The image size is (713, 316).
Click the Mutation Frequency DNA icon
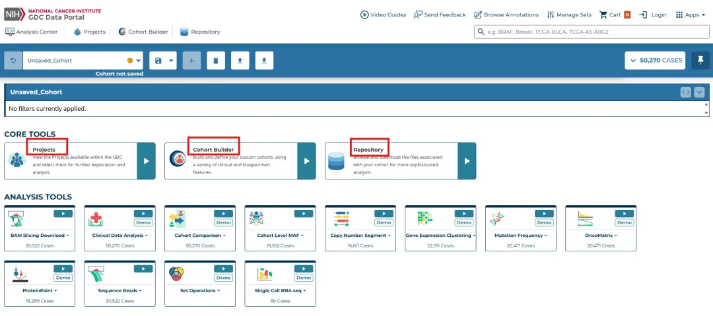(x=498, y=219)
